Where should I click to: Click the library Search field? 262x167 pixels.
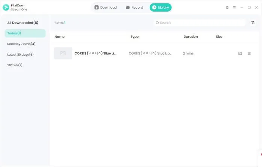(x=199, y=22)
